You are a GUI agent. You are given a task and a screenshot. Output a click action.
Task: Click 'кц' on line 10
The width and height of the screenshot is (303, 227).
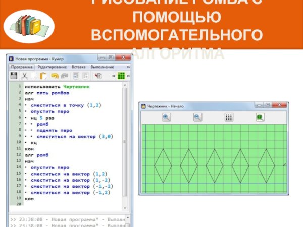34,143
